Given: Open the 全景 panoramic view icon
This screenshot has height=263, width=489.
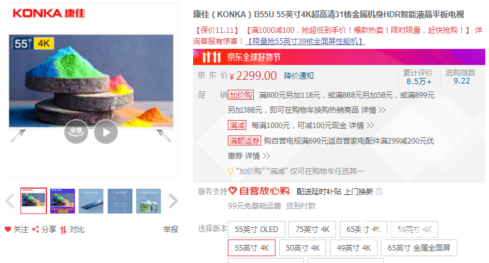Looking at the screenshot, I should coord(76,132).
